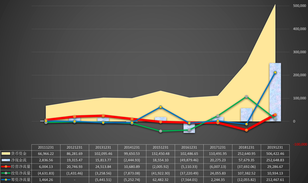Select the 20181231 orange operating data point
This screenshot has height=183, width=308.
pyautogui.click(x=246, y=130)
